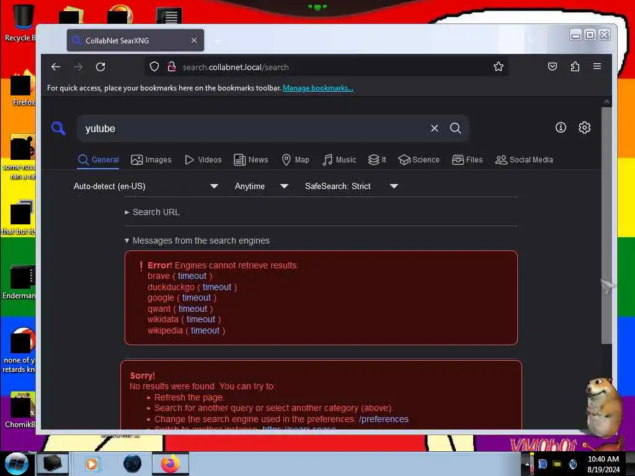This screenshot has width=635, height=476.
Task: Switch to the Videos search category
Action: pos(203,160)
